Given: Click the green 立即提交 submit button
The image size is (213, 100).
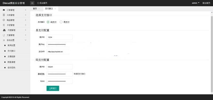Looking at the screenshot, I should tap(53, 88).
